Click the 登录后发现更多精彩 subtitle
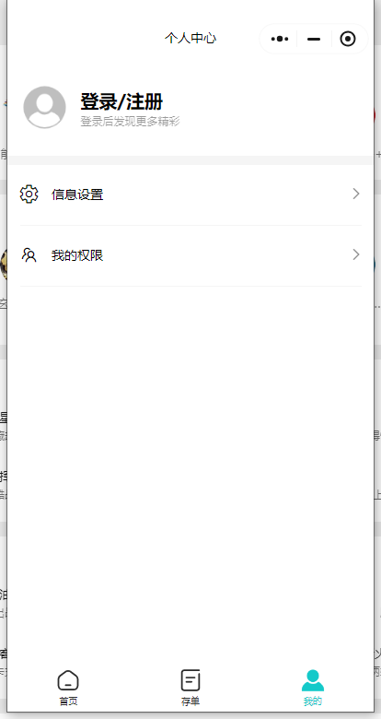Image resolution: width=381 pixels, height=719 pixels. point(130,122)
